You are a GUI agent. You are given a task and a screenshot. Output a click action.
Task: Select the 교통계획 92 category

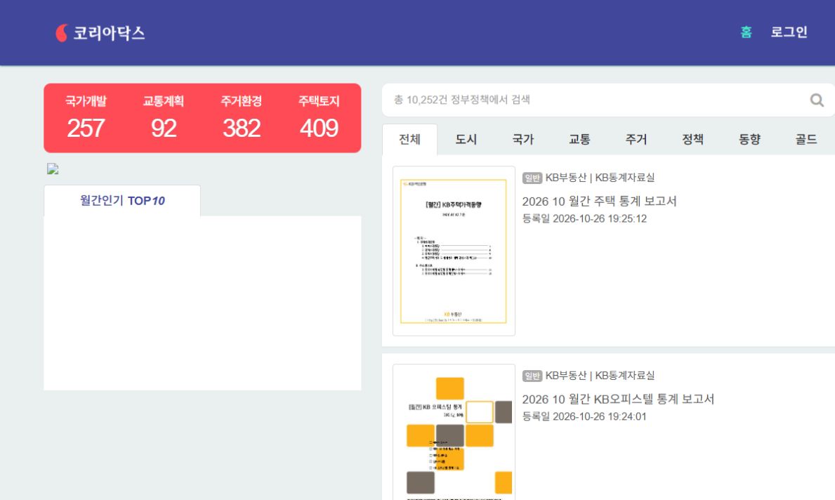164,118
